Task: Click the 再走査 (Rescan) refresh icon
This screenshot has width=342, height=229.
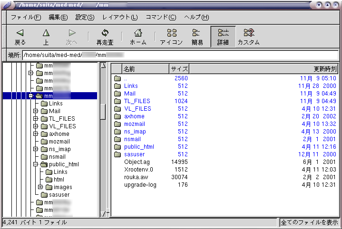Action: click(105, 33)
